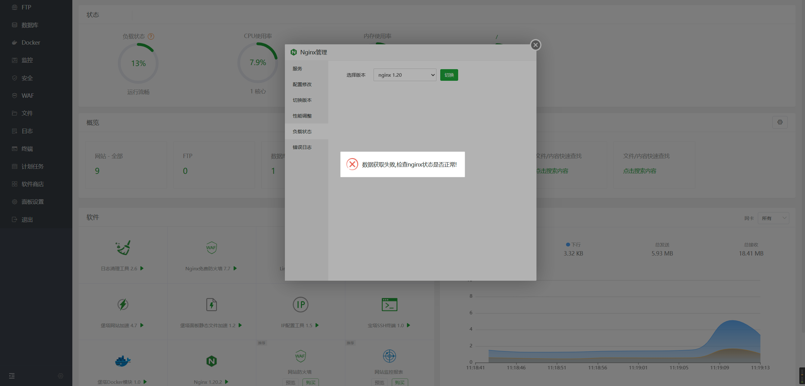Click play arrow next to 宝塔SSH终端 1.0
The width and height of the screenshot is (805, 386).
click(408, 325)
